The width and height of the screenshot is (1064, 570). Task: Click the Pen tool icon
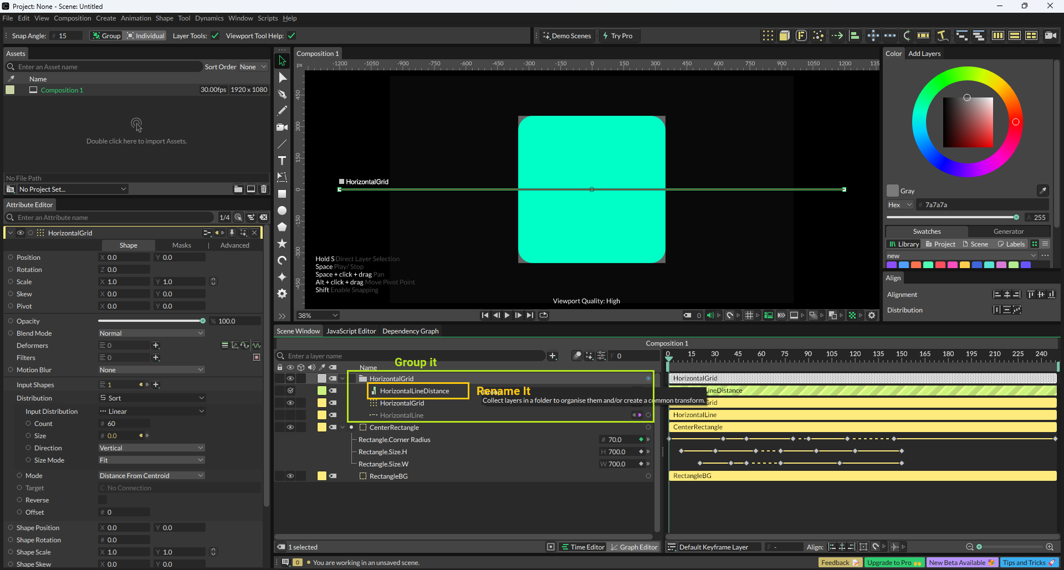click(x=282, y=94)
